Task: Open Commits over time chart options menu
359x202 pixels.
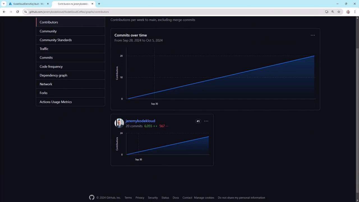Action: click(x=313, y=35)
